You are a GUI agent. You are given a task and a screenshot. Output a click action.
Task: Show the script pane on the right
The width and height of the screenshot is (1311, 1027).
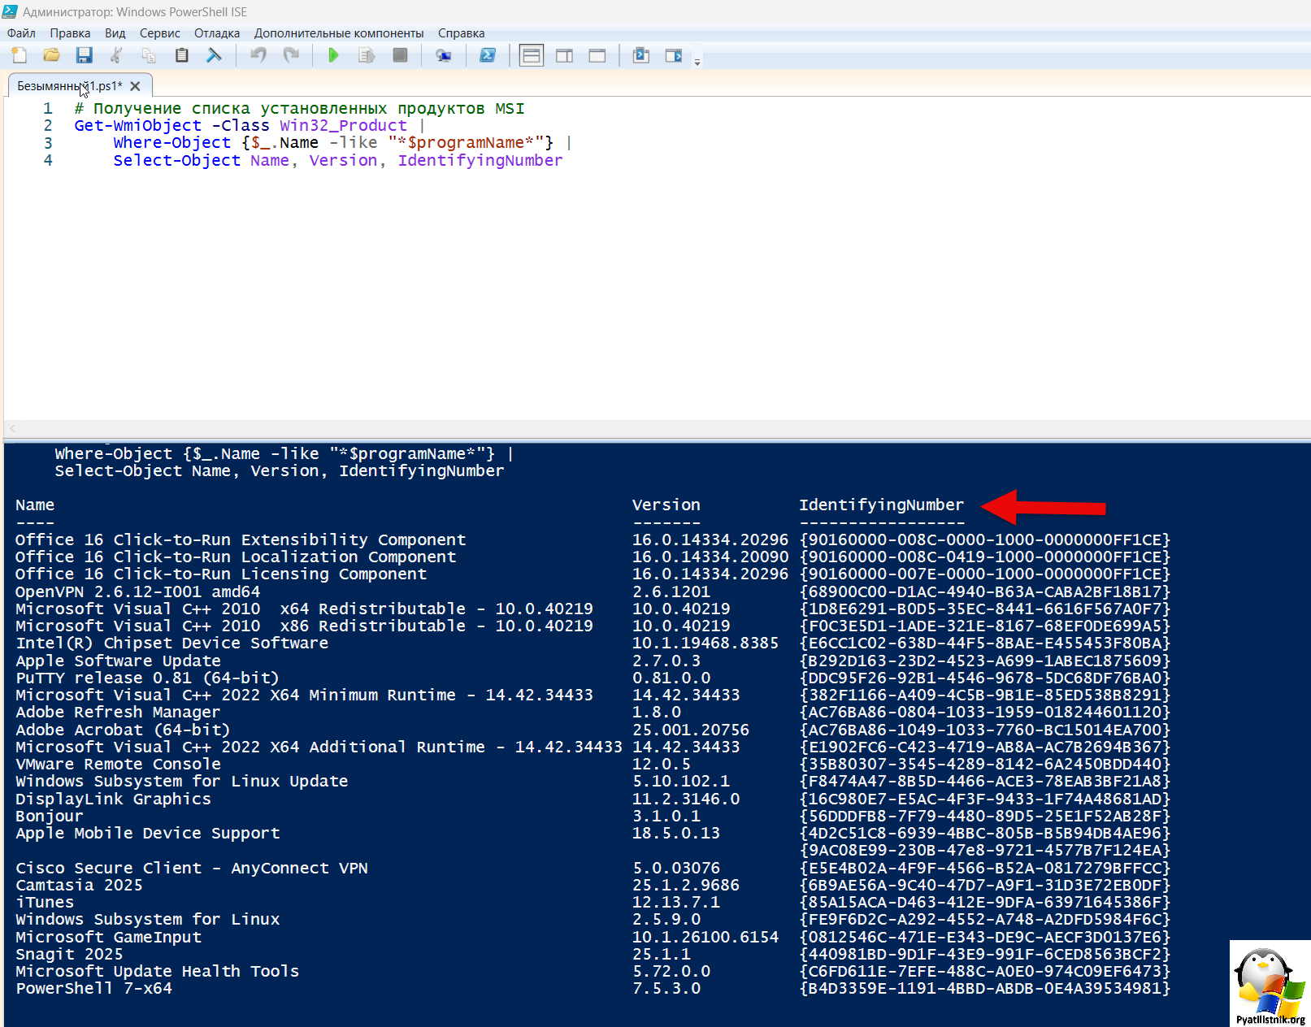(x=564, y=55)
